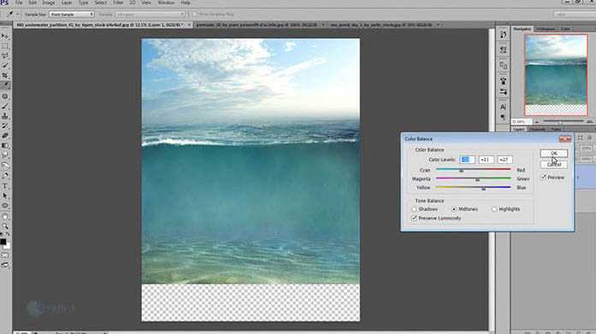The image size is (596, 334).
Task: Open the Character panel icon
Action: (x=503, y=107)
